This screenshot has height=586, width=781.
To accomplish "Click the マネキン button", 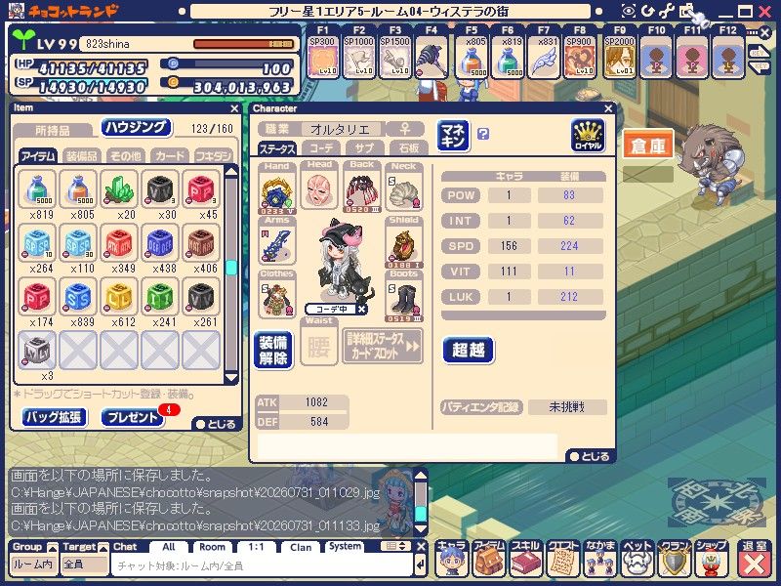I will click(x=453, y=136).
